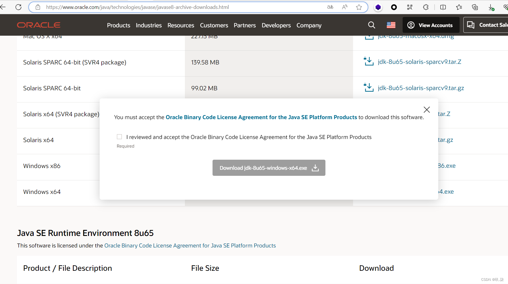Screen dimensions: 508x284
Task: Open the Industries menu
Action: tap(149, 25)
